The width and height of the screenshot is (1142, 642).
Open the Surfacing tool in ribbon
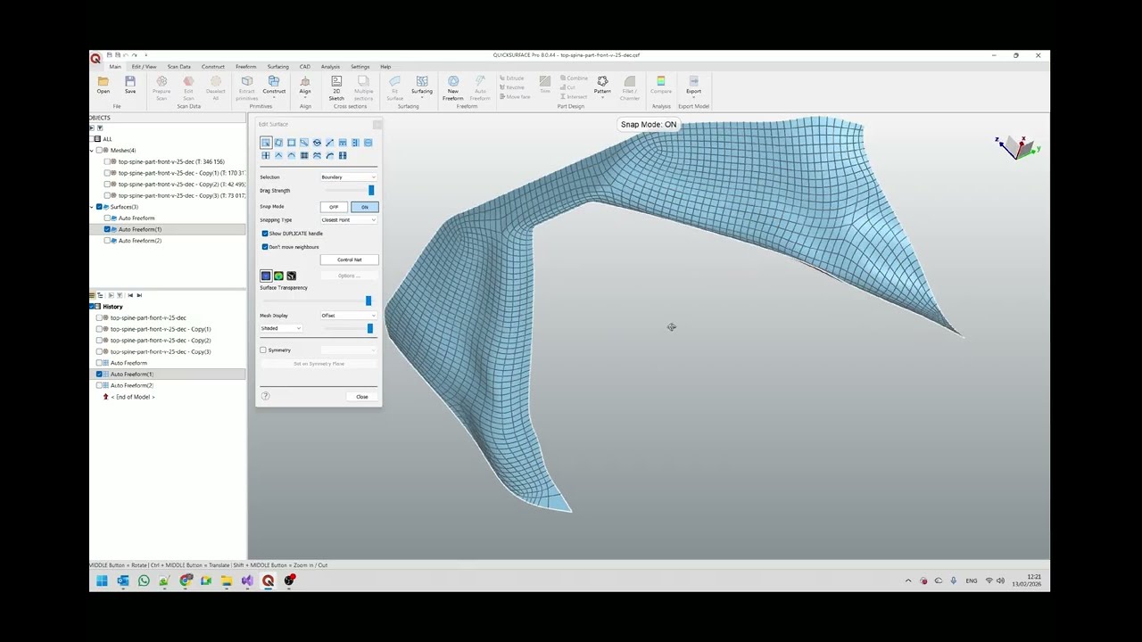coord(422,82)
